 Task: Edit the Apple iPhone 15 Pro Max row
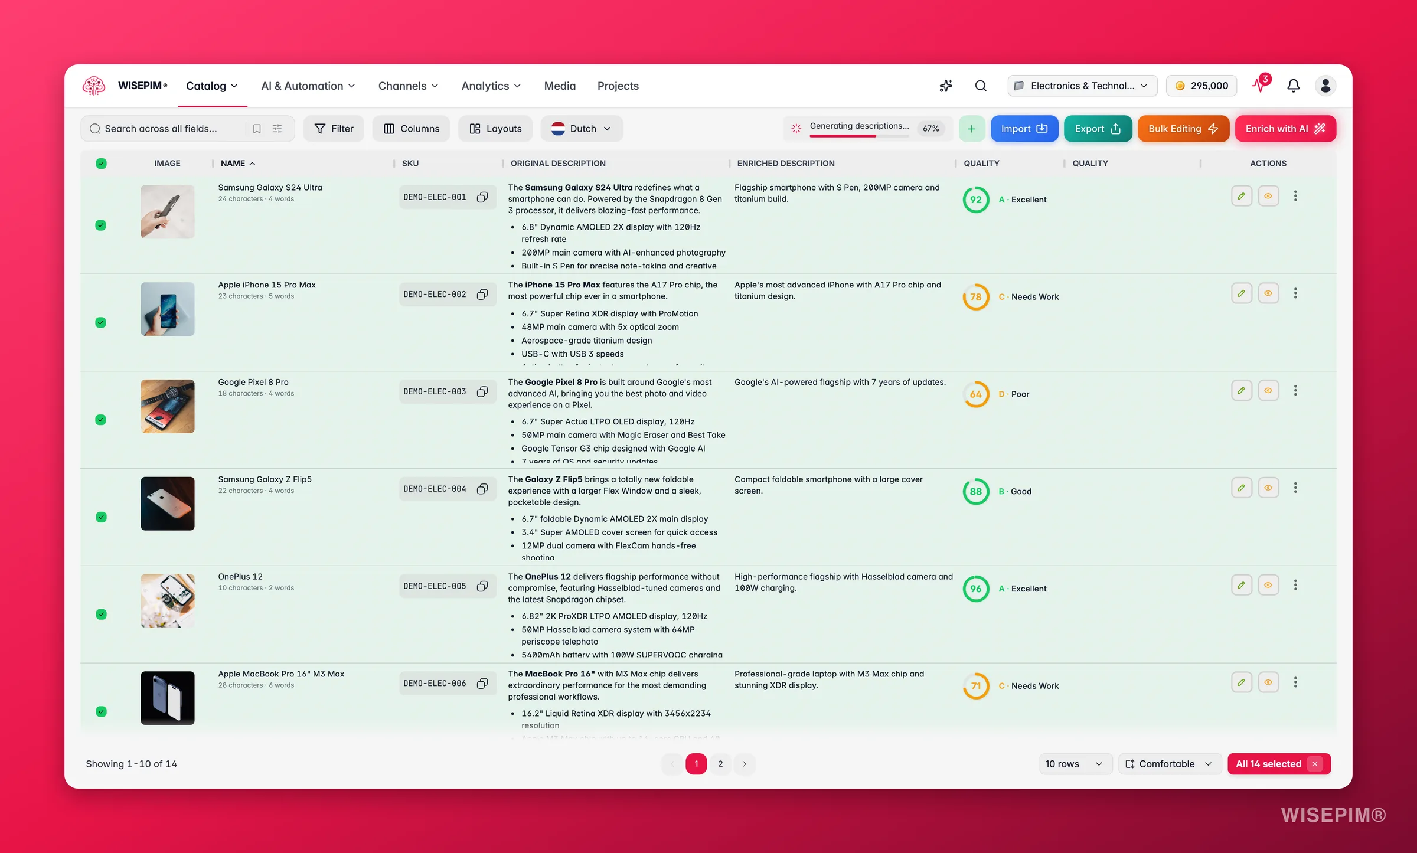(x=1242, y=293)
